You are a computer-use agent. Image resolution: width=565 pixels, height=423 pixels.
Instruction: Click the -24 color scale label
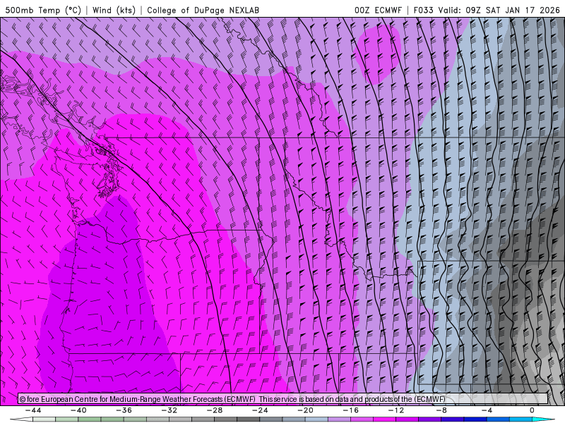260,410
